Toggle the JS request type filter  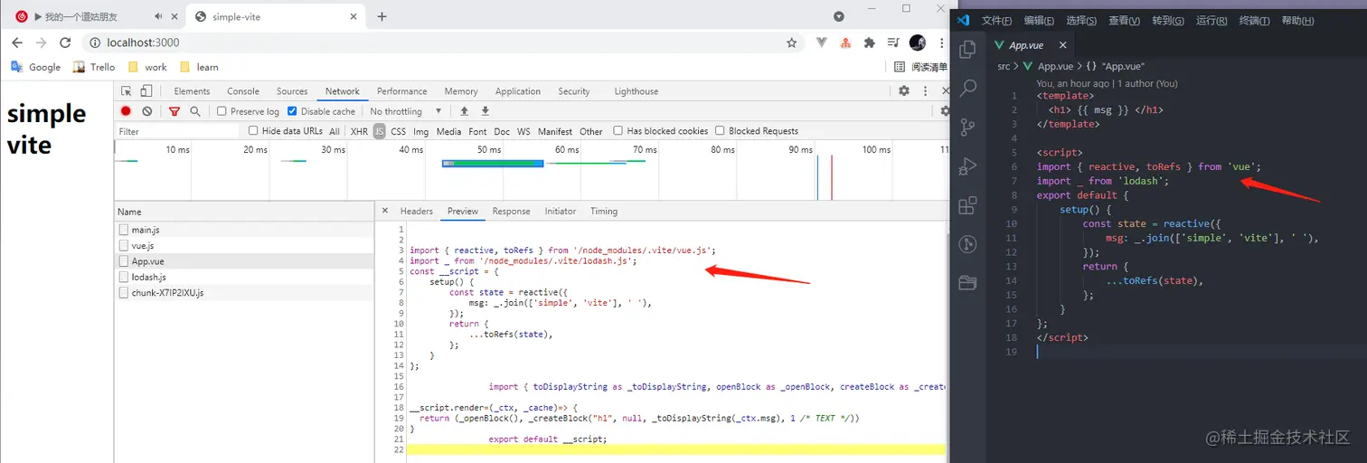tap(379, 131)
